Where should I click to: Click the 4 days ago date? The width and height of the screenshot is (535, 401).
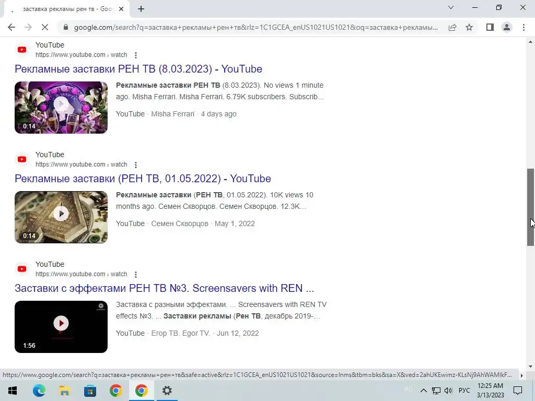(x=219, y=114)
